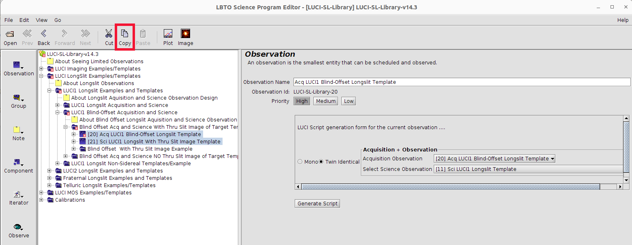The width and height of the screenshot is (632, 245).
Task: Open the Plot tool
Action: (168, 34)
